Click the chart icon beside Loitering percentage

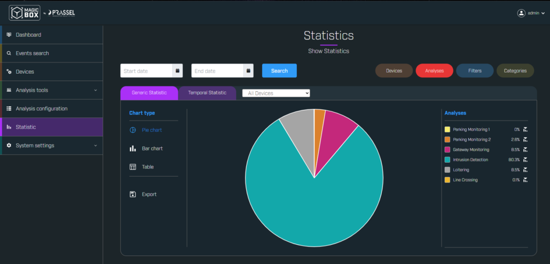click(525, 170)
